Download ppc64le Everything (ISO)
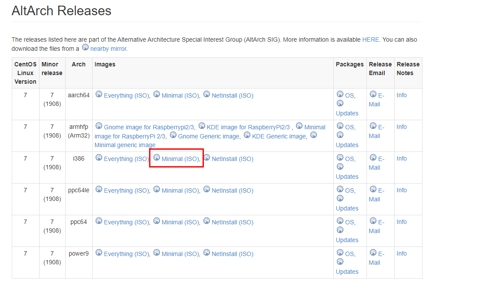The height and width of the screenshot is (289, 489). tap(126, 190)
